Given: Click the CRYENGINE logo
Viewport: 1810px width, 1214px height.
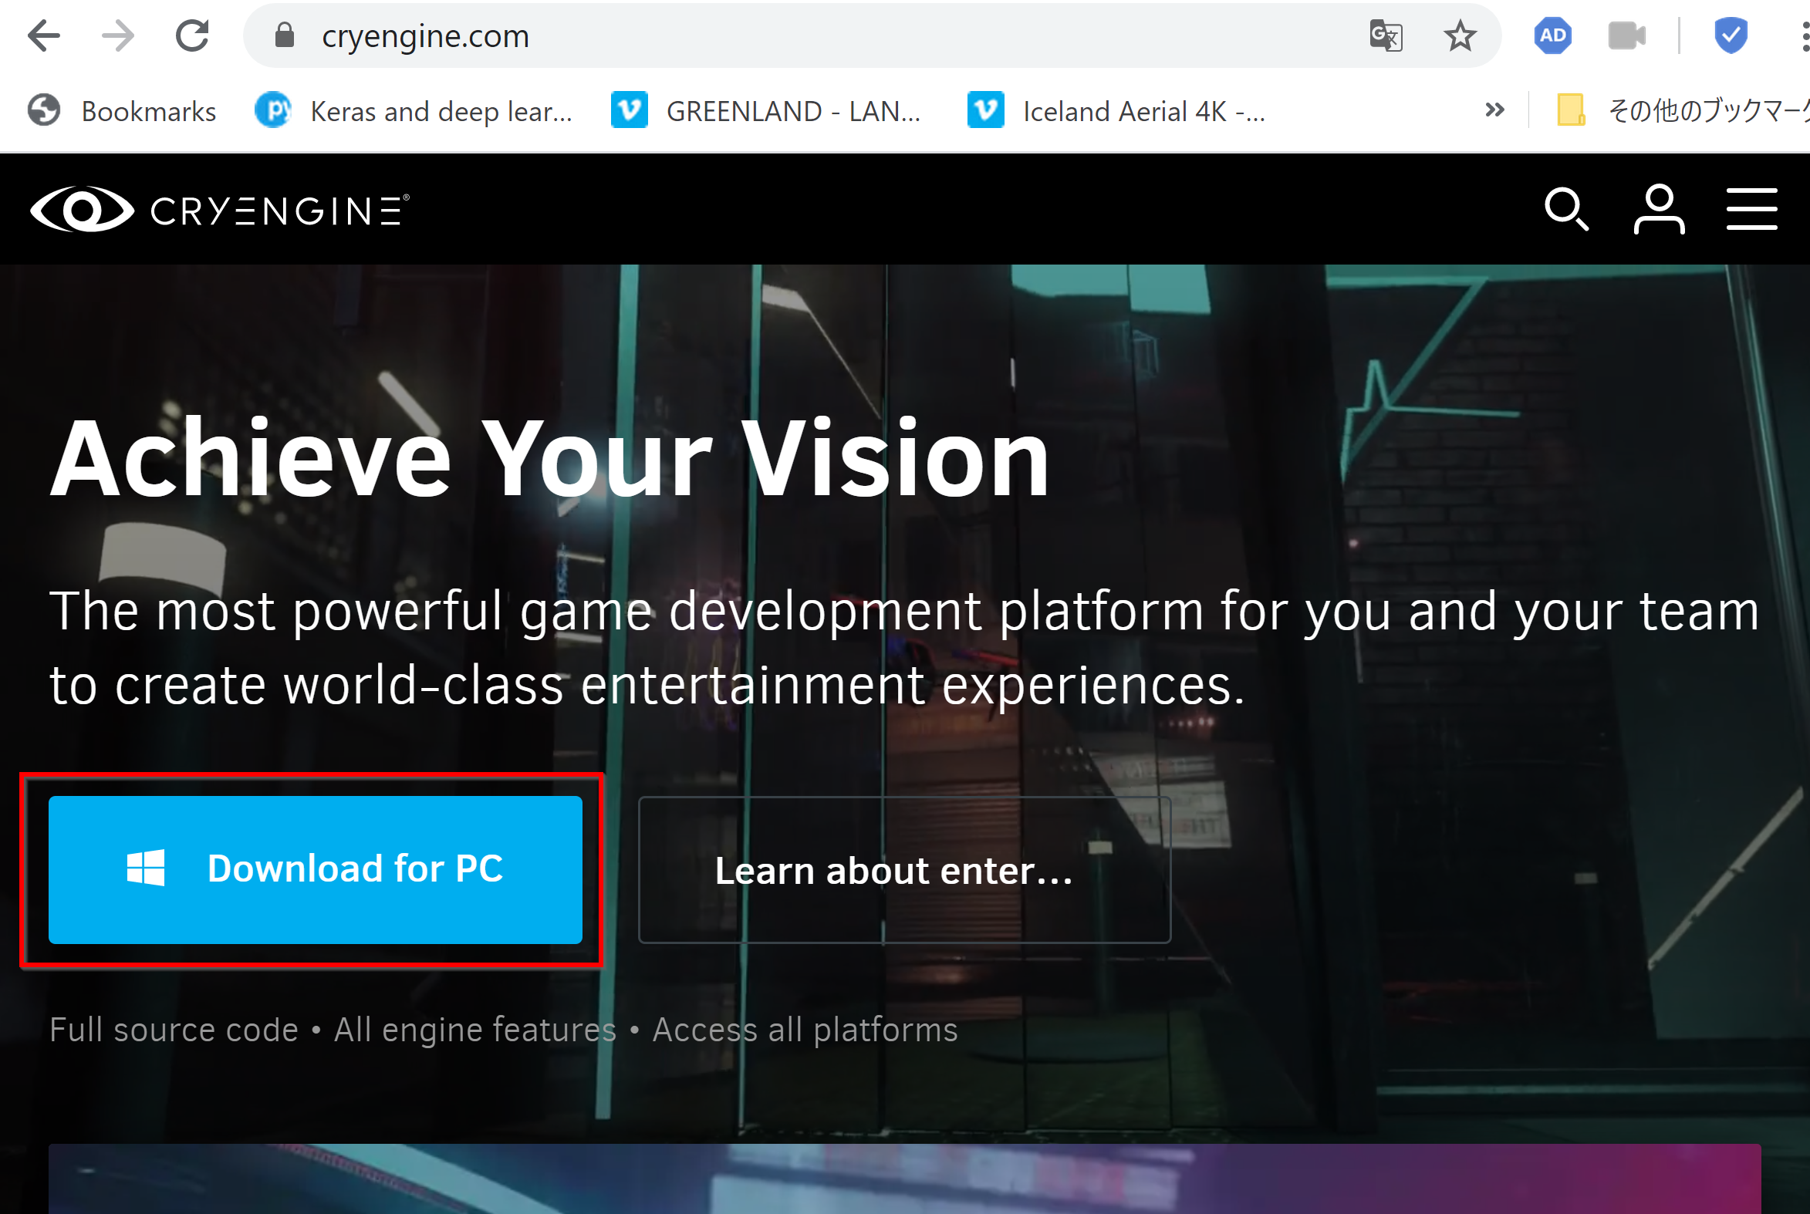Looking at the screenshot, I should [219, 210].
